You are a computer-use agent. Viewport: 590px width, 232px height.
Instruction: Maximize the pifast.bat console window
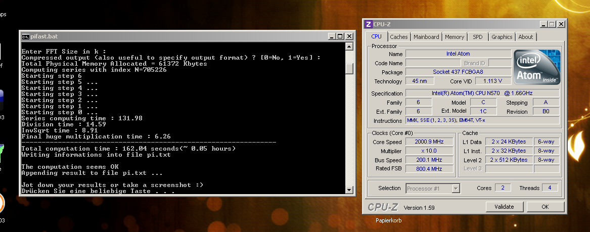click(x=340, y=36)
